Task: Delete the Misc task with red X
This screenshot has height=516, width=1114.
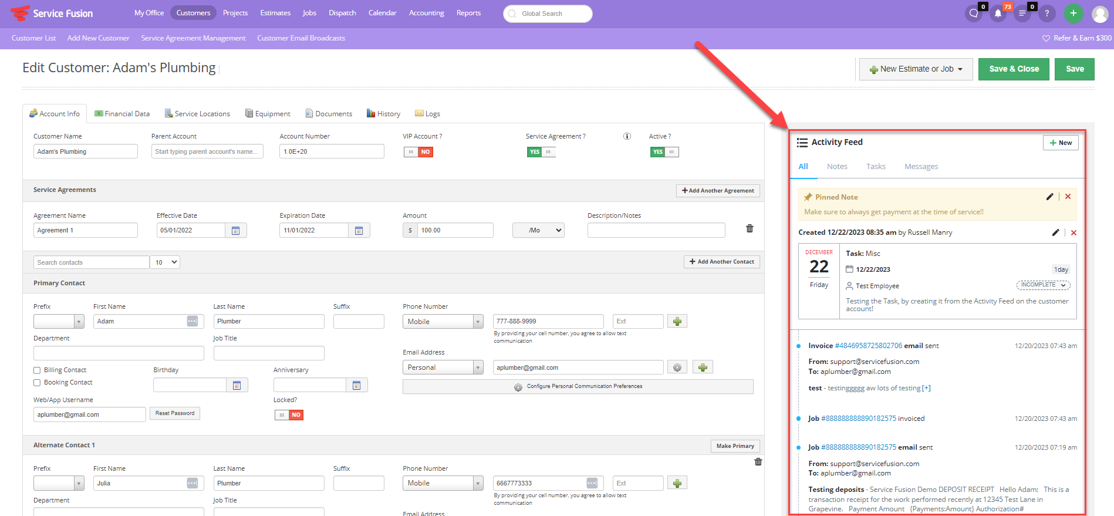Action: point(1074,233)
